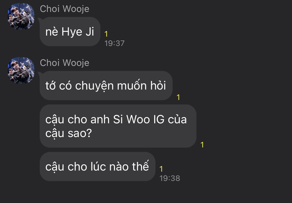Click the word "IG" in the message
Viewport: 292px width, 203px height.
coord(159,119)
